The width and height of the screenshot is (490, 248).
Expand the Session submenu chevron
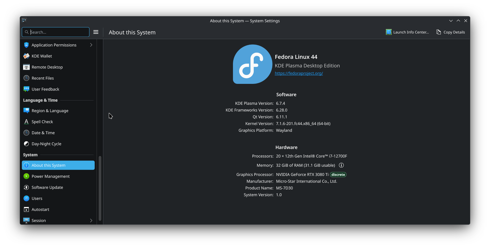[91, 220]
